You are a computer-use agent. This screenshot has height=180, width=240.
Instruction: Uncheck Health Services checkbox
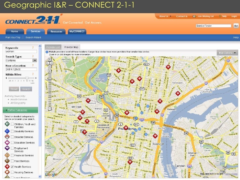[x=13, y=167]
